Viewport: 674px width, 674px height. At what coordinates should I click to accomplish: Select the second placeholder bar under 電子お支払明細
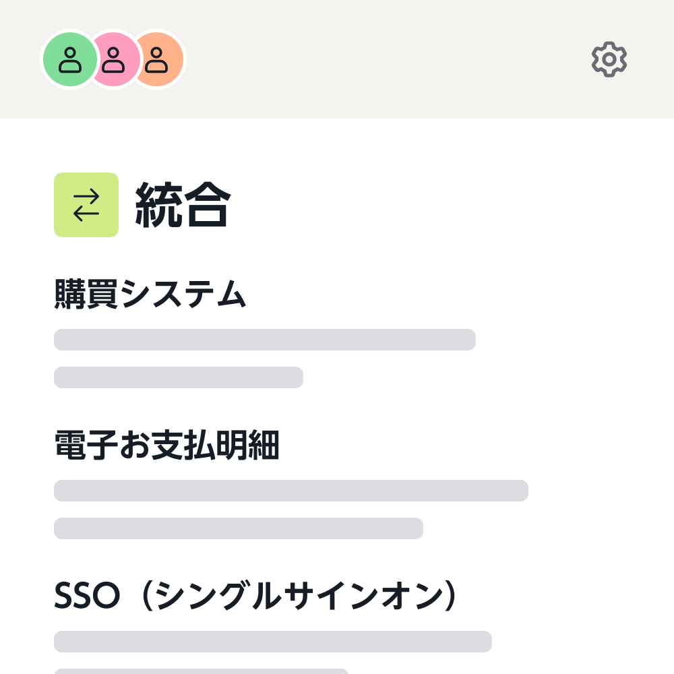point(238,529)
